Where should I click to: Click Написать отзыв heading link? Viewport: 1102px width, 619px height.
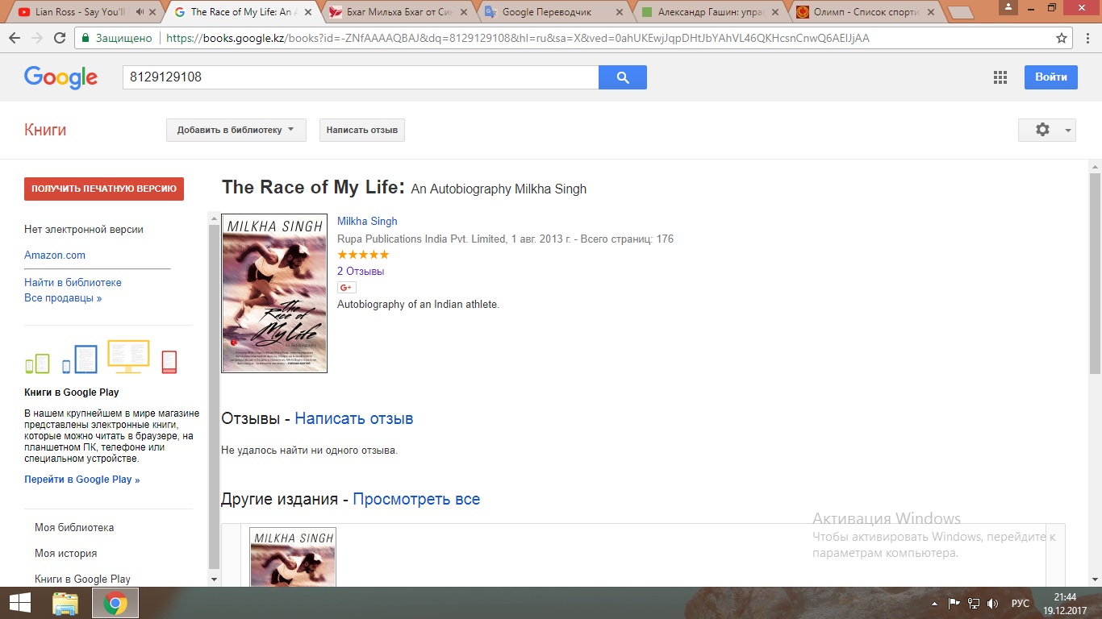coord(354,418)
